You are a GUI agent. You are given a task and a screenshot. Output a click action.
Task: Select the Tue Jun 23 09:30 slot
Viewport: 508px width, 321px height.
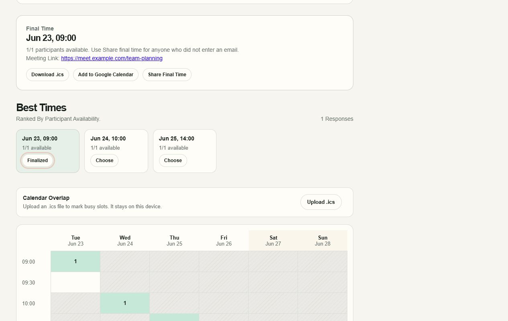(x=75, y=282)
